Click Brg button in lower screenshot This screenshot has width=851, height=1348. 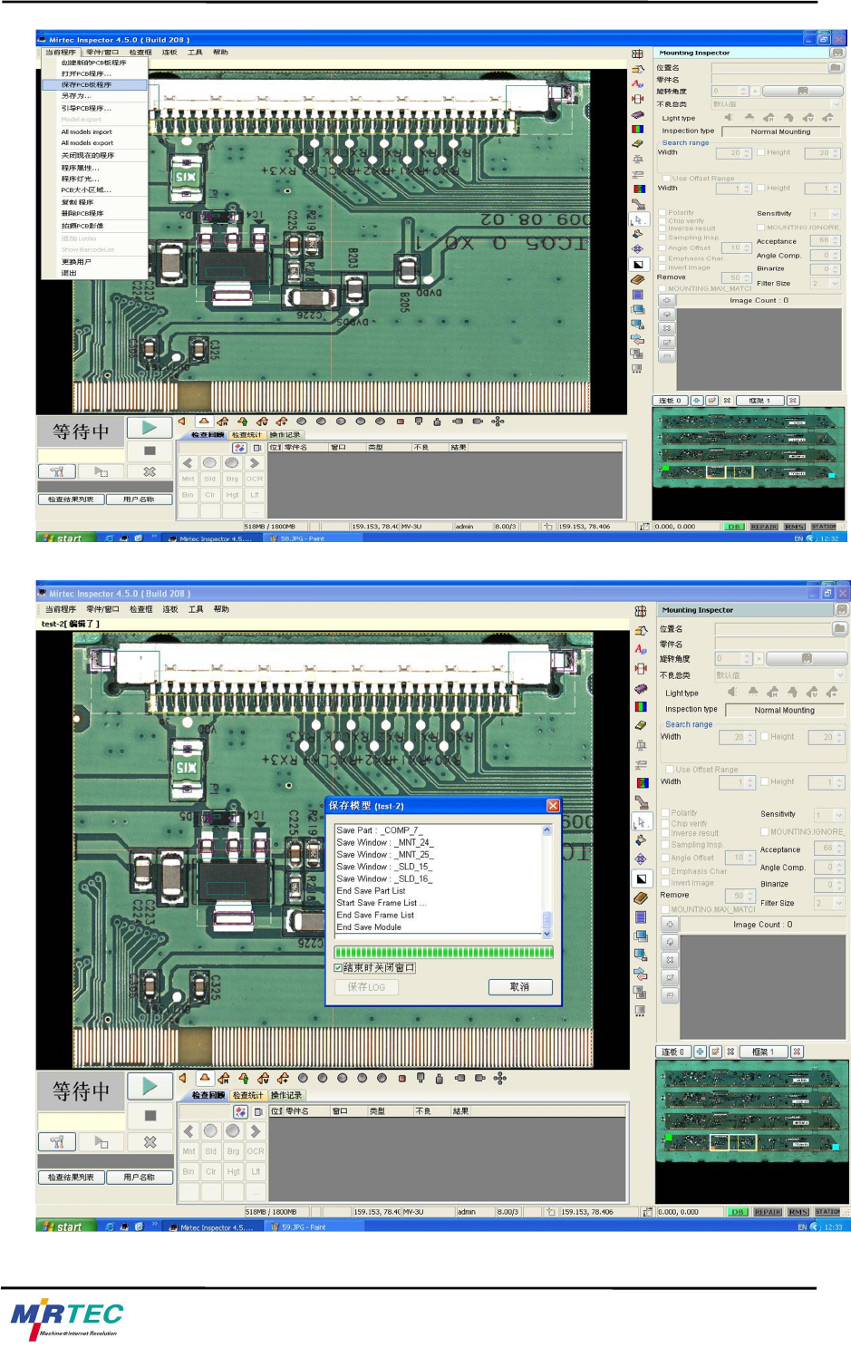[x=233, y=1151]
